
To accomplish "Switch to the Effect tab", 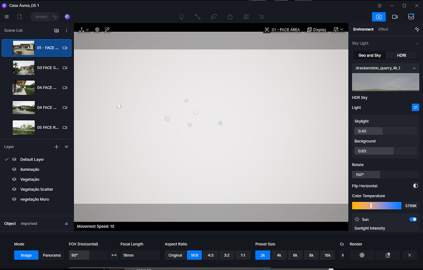I will click(383, 29).
